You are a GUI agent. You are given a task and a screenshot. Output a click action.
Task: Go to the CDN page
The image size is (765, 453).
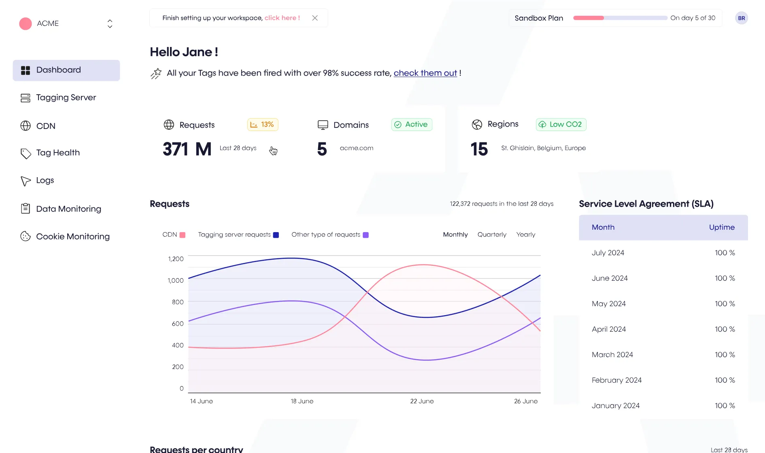tap(46, 126)
